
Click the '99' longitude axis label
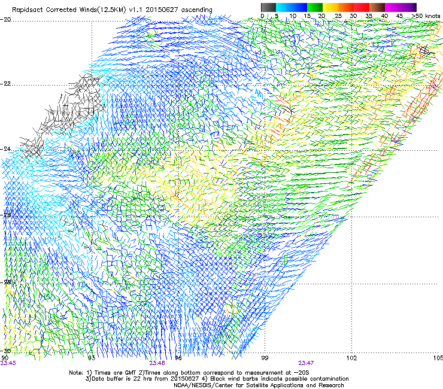click(x=265, y=358)
